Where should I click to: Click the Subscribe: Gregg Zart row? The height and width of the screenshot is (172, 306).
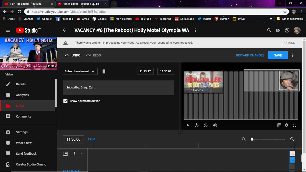(119, 87)
